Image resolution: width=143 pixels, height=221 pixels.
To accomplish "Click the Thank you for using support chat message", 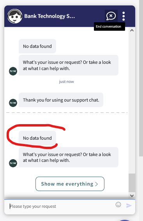I will coord(61,100).
